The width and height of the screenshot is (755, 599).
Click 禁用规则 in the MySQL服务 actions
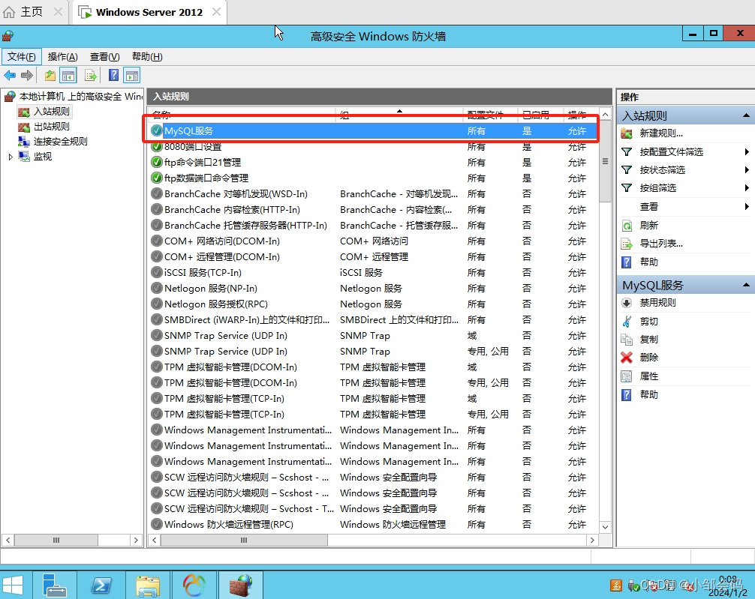(x=657, y=303)
